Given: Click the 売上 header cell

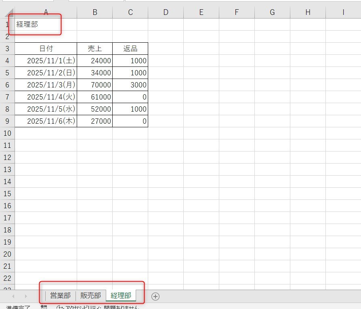Looking at the screenshot, I should 94,49.
